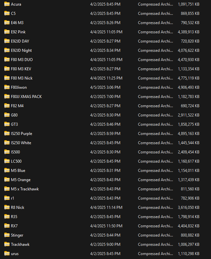Screen dimensions: 211x259
Task: Select the urus file name
Action: [x=15, y=254]
